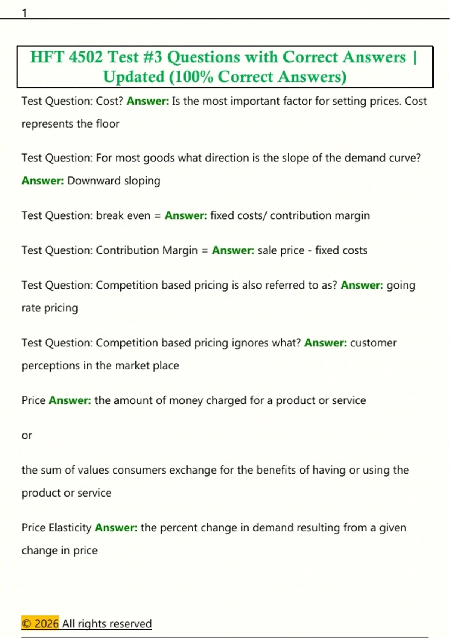Click the standalone word "or"
Screen dimensions: 450x638
[27, 435]
